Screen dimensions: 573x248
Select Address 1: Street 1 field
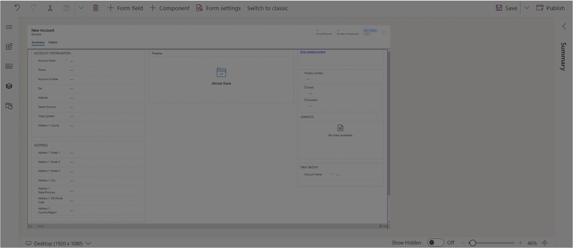pyautogui.click(x=88, y=153)
